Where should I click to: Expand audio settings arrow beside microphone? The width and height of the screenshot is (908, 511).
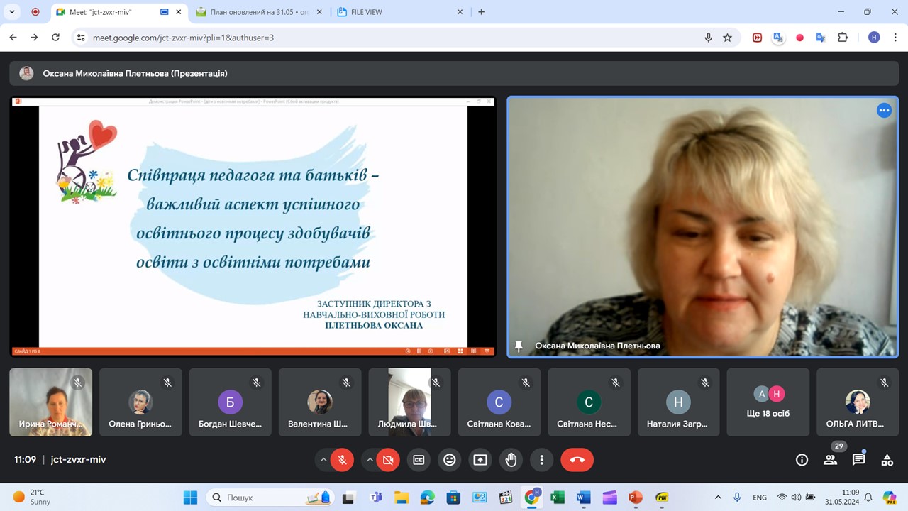(x=323, y=460)
